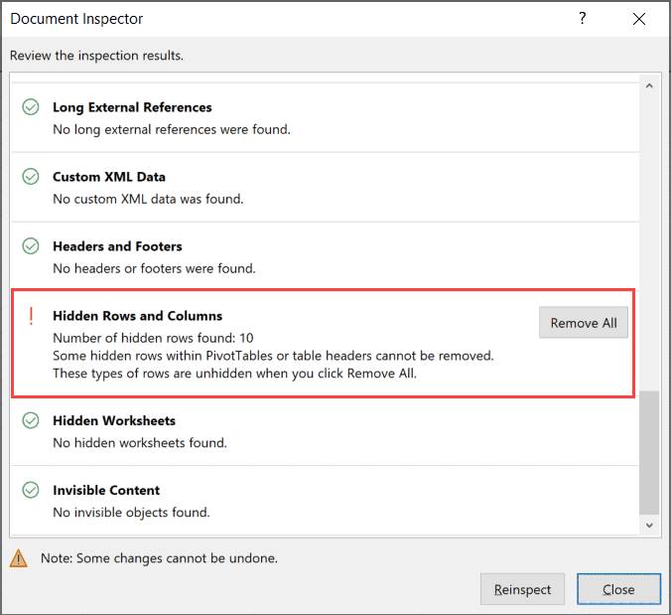Click the vertical scrollbar thumb
The height and width of the screenshot is (615, 671).
point(649,452)
